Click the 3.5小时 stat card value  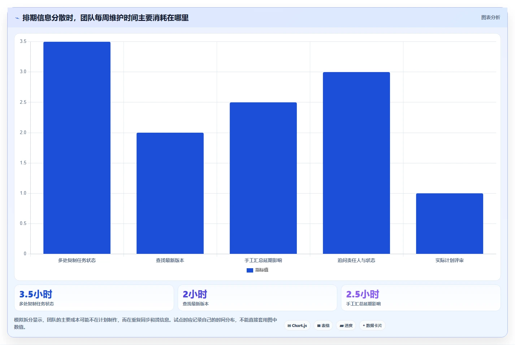tap(36, 294)
